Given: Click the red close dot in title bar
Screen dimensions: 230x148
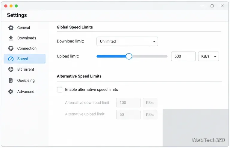Looking at the screenshot, I should [6, 6].
